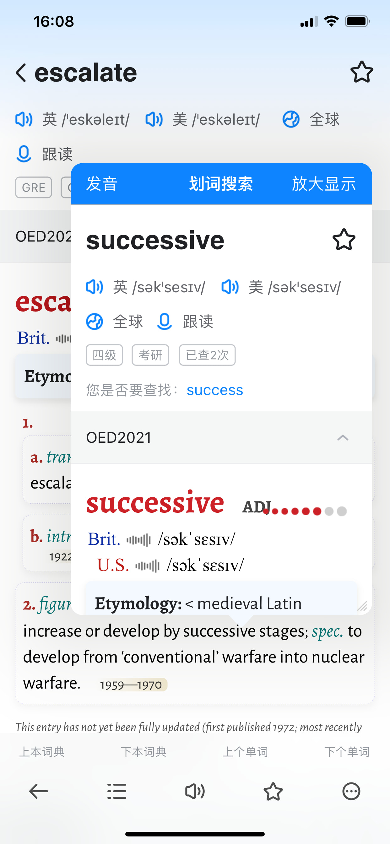Star the word successive in popup
Viewport: 390px width, 844px height.
click(344, 240)
